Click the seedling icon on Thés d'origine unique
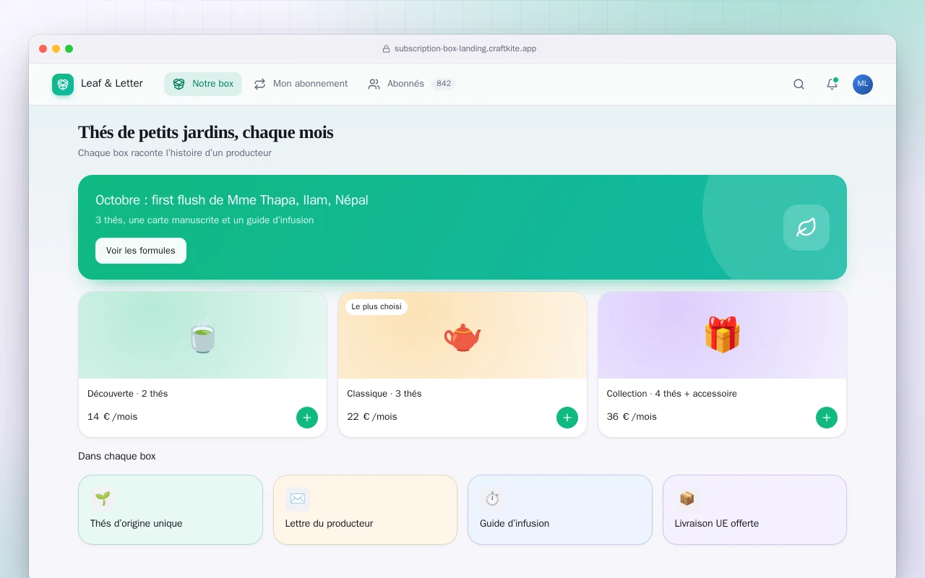Screen dimensions: 925x578 coord(103,499)
